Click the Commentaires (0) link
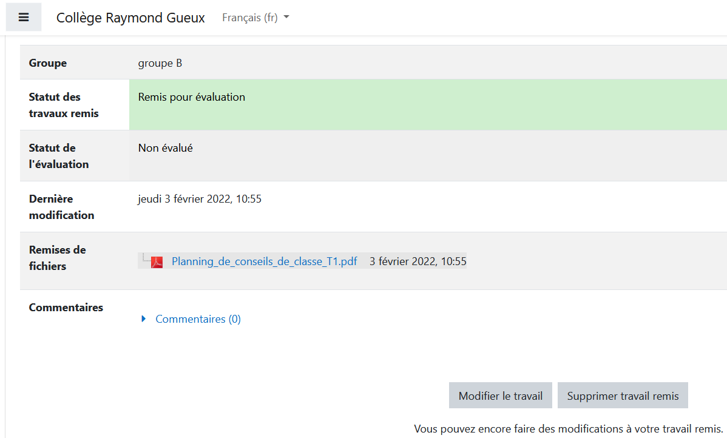This screenshot has height=438, width=727. (198, 319)
